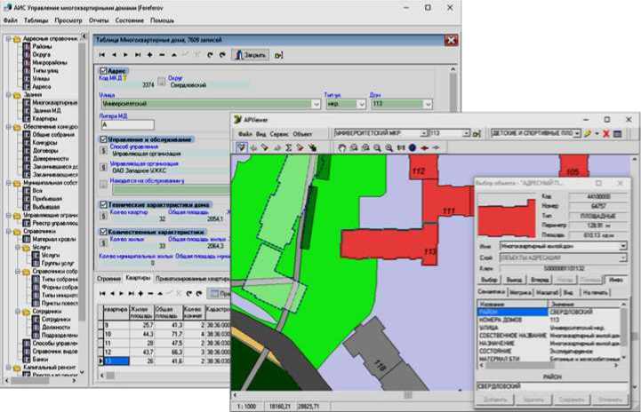Screen dimensions: 641x412
Task: Click the red X icon in APViewer toolbar
Action: click(605, 132)
